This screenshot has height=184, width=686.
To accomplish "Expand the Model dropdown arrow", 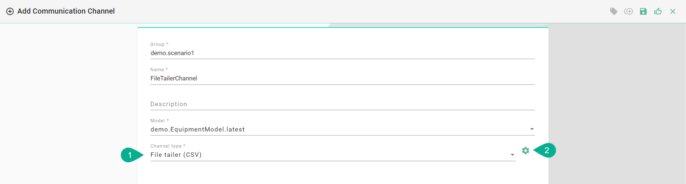I will (x=532, y=129).
